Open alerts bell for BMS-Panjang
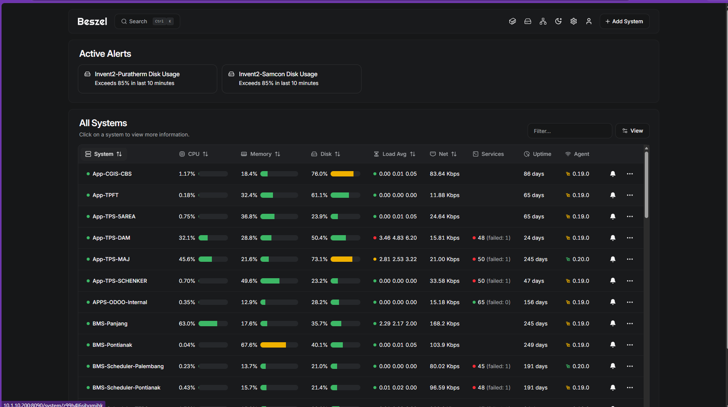Viewport: 728px width, 407px height. click(613, 324)
